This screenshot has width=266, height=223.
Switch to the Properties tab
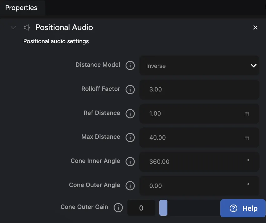click(21, 8)
